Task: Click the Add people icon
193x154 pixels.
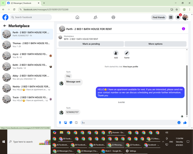Action: [116, 53]
